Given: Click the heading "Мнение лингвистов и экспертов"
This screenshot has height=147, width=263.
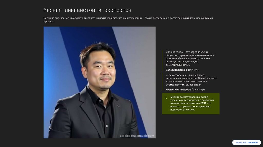Looking at the screenshot, I should [87, 10].
